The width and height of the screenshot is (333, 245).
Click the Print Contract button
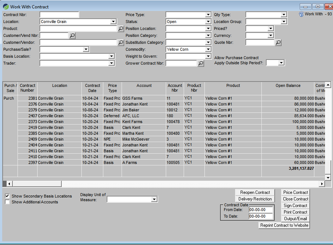point(295,212)
